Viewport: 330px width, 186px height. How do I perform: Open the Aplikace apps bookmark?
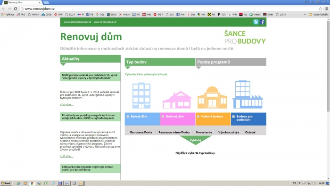click(x=8, y=15)
